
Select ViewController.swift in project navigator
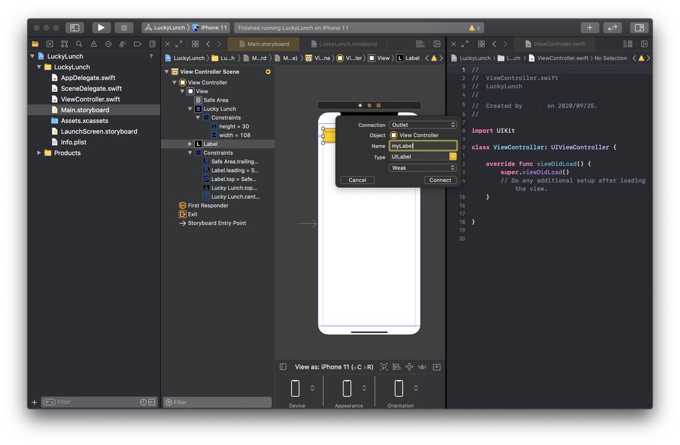click(x=90, y=99)
